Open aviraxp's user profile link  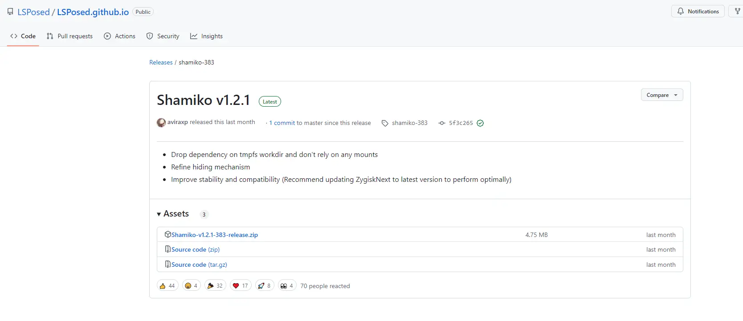(x=178, y=122)
